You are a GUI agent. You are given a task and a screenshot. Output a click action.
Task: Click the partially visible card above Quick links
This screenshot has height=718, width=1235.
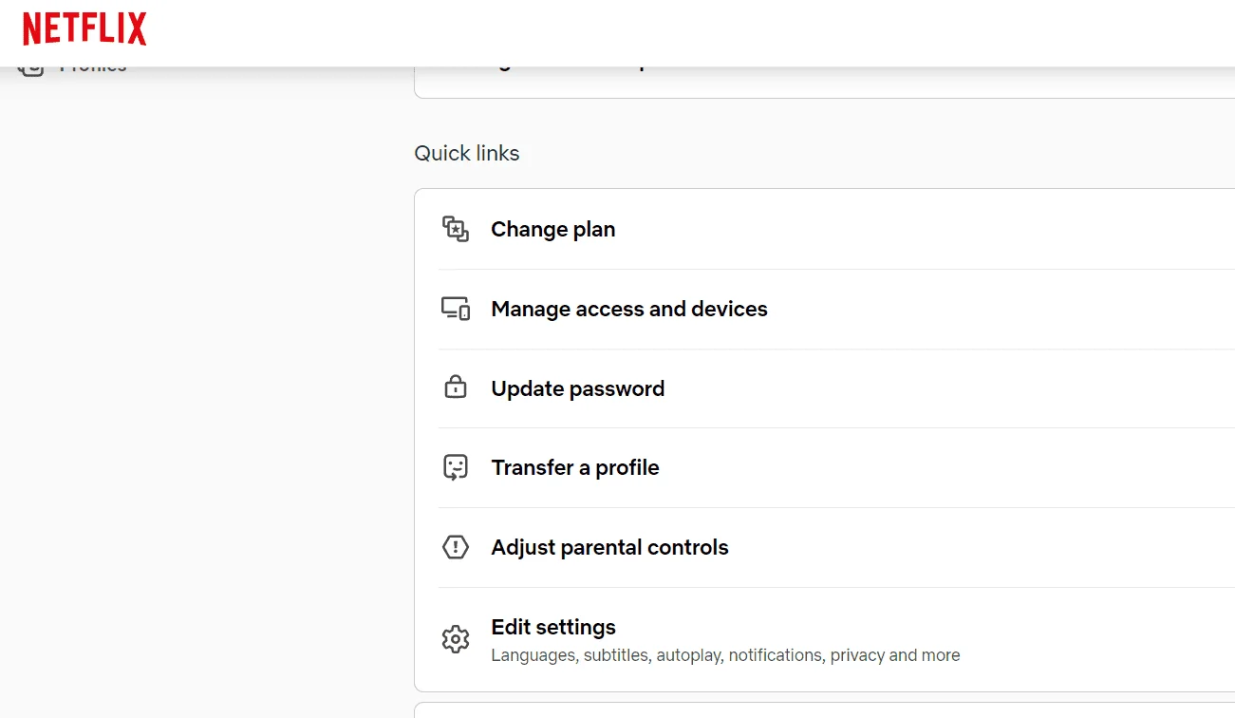[824, 82]
